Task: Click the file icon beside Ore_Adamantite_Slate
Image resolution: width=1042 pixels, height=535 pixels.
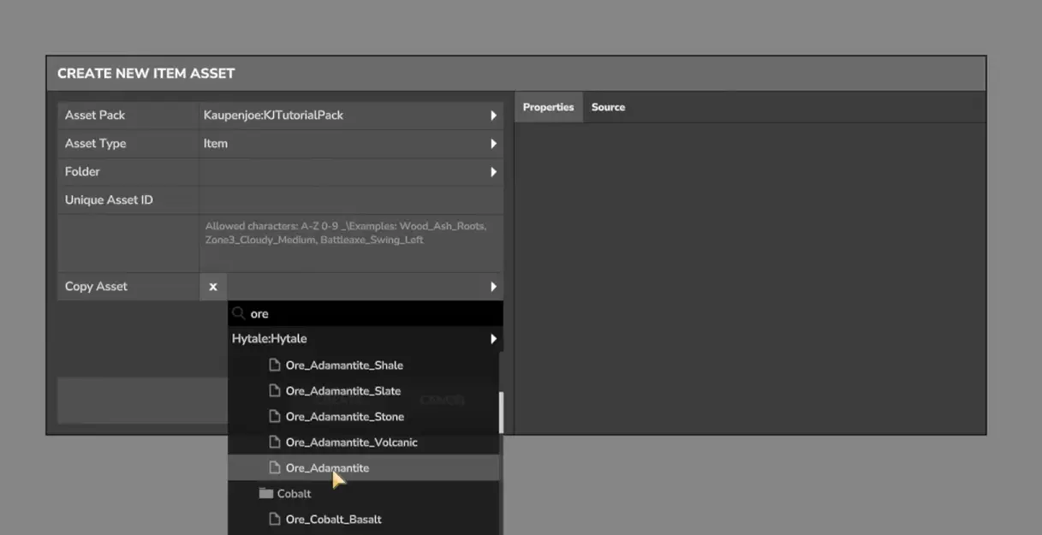Action: [275, 391]
